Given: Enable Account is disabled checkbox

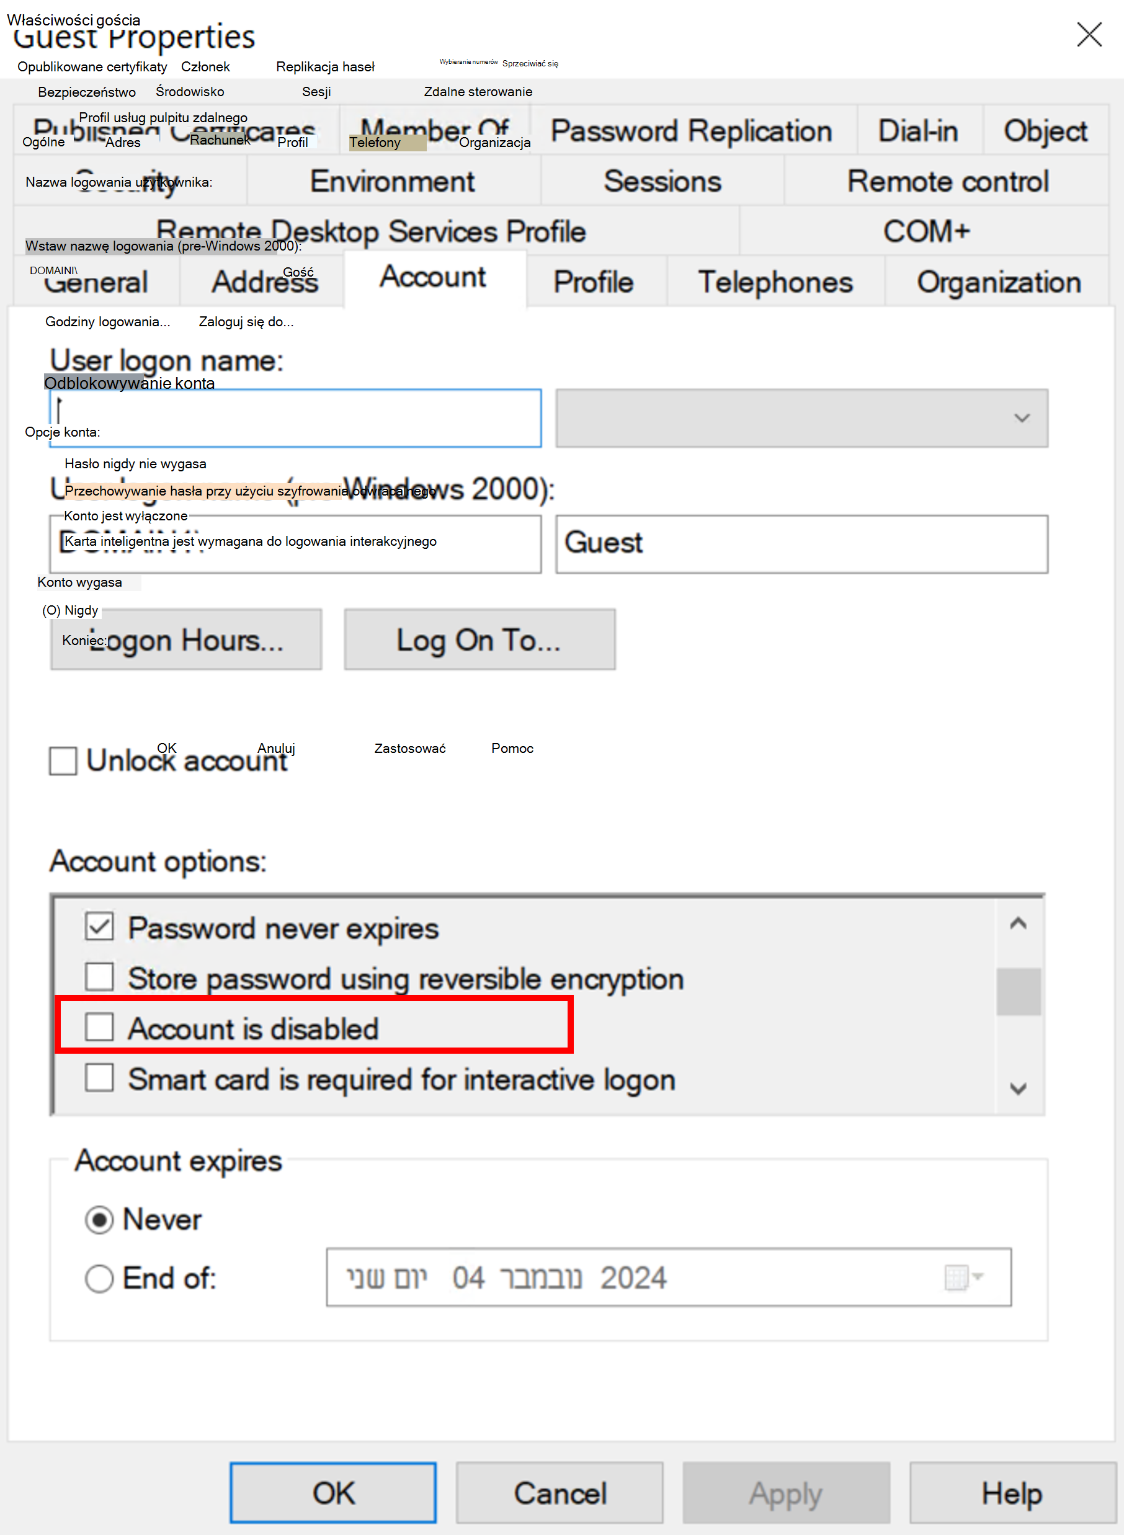Looking at the screenshot, I should (99, 1027).
